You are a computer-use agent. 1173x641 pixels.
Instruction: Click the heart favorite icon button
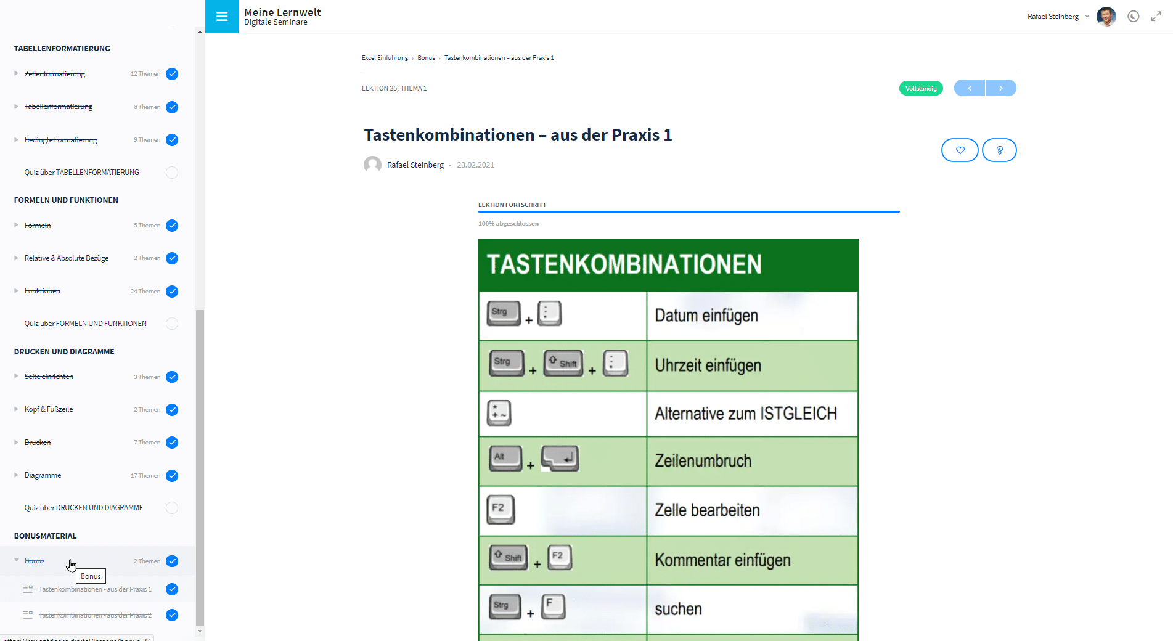[x=960, y=150]
